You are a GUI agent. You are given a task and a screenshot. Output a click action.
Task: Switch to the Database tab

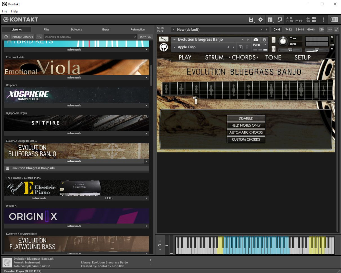[x=76, y=30]
